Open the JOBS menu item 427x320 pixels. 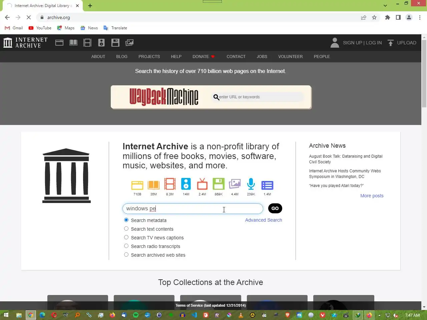(x=262, y=57)
